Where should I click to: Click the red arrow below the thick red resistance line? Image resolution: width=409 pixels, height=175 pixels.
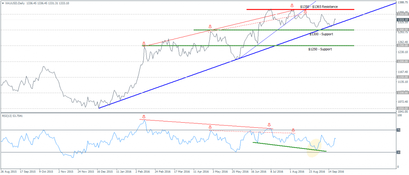pos(306,12)
